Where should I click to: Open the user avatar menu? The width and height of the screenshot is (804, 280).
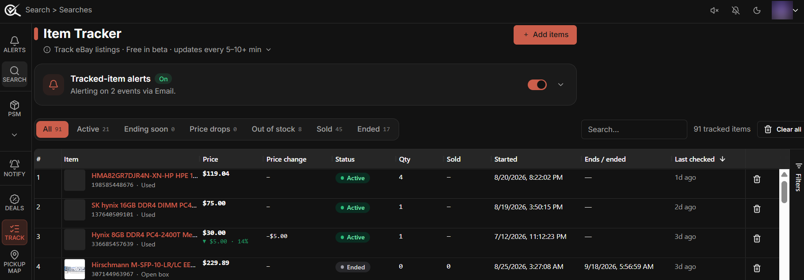coord(785,10)
